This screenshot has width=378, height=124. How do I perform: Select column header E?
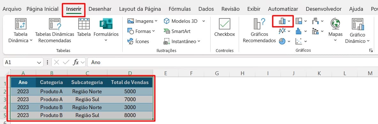pyautogui.click(x=166, y=73)
